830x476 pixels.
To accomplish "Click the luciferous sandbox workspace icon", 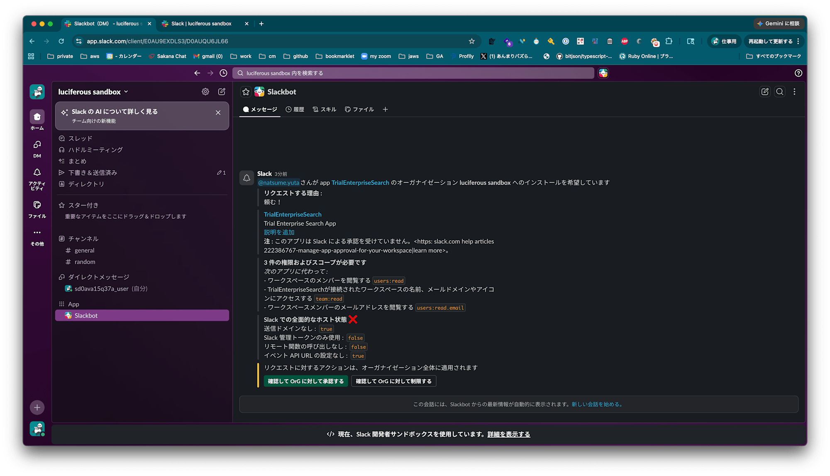I will [37, 92].
